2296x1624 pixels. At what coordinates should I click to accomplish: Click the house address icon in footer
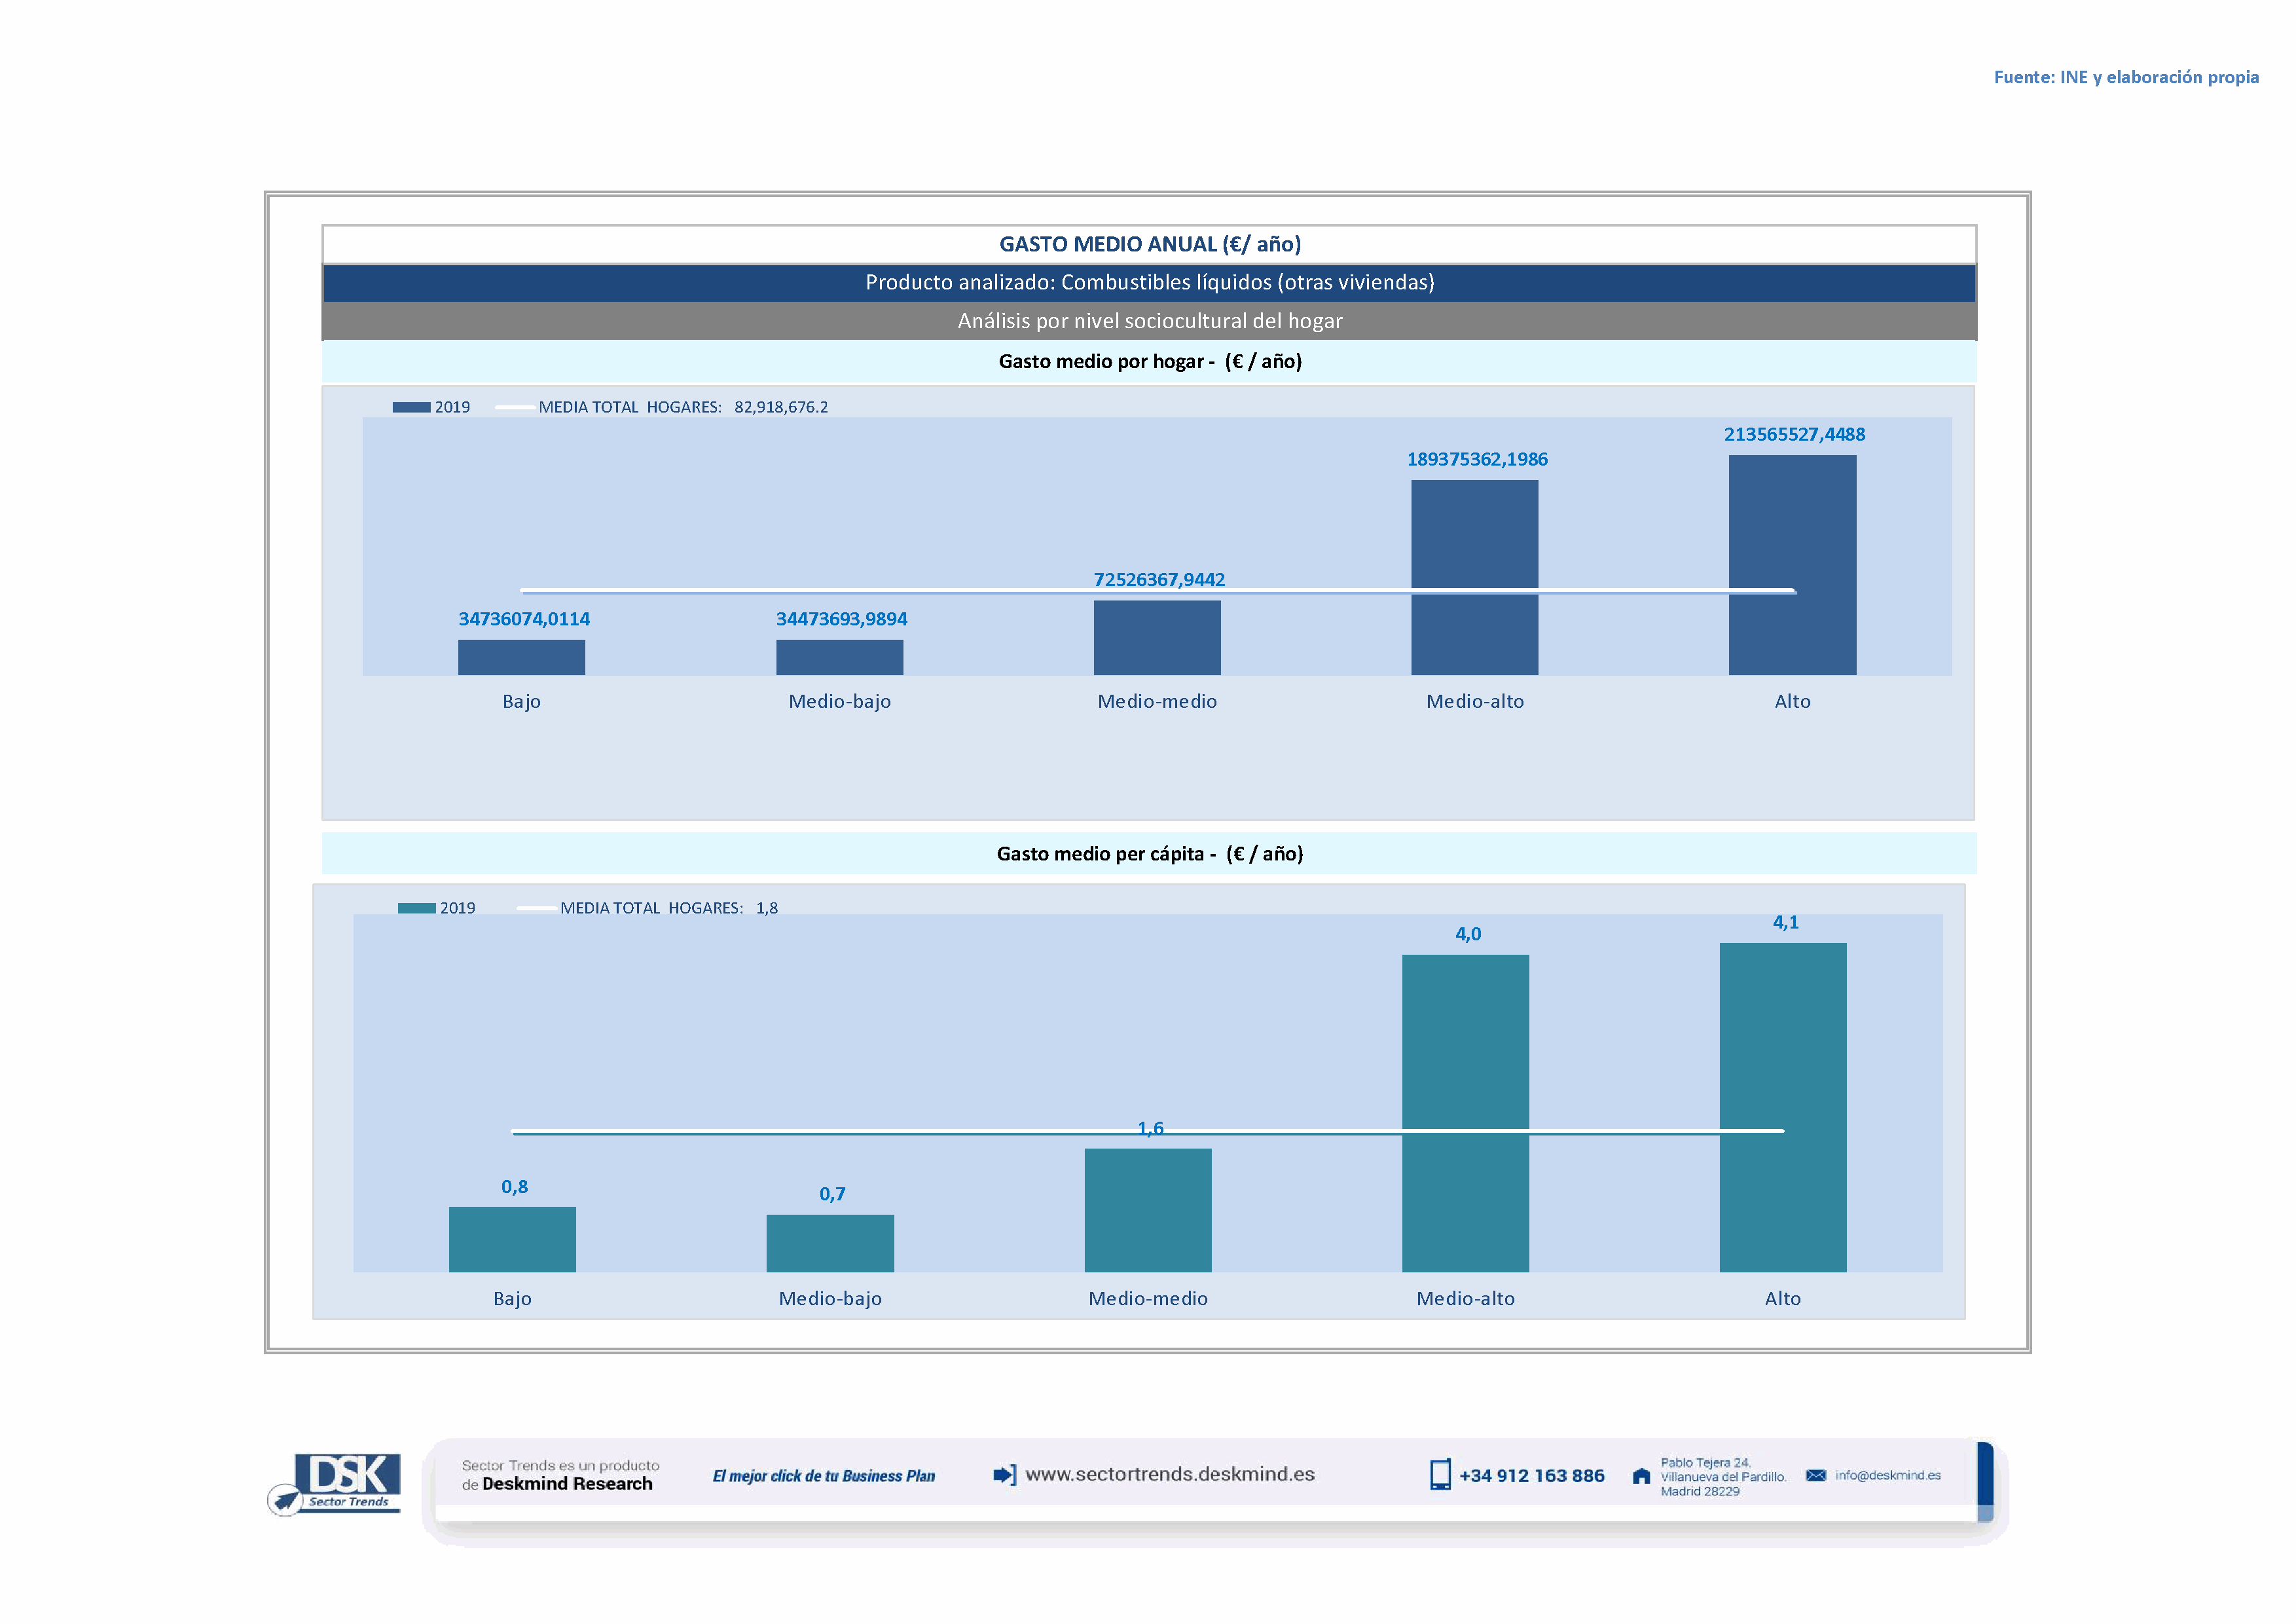tap(1641, 1476)
